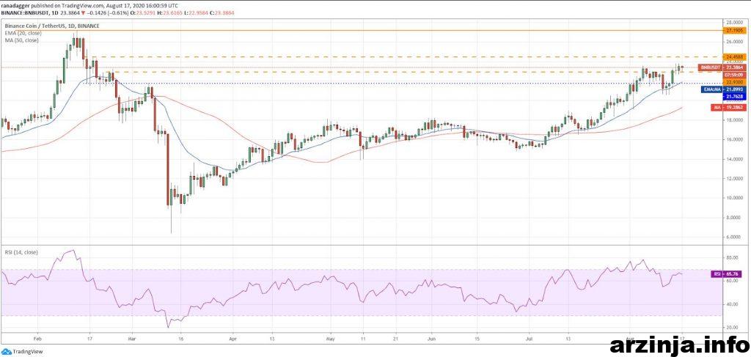
Task: Click the 10.0000 price axis tick
Action: (x=735, y=198)
